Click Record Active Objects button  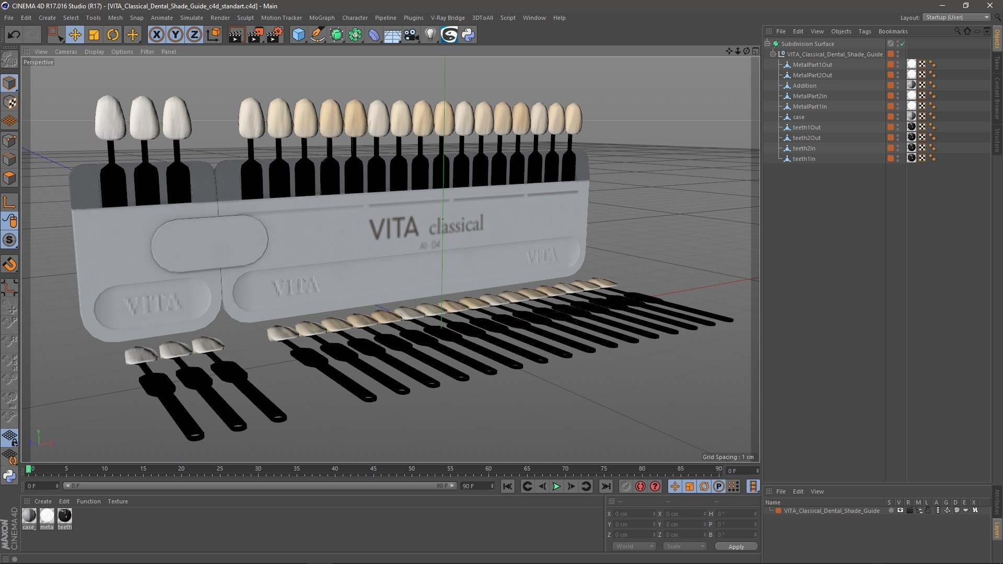[625, 486]
